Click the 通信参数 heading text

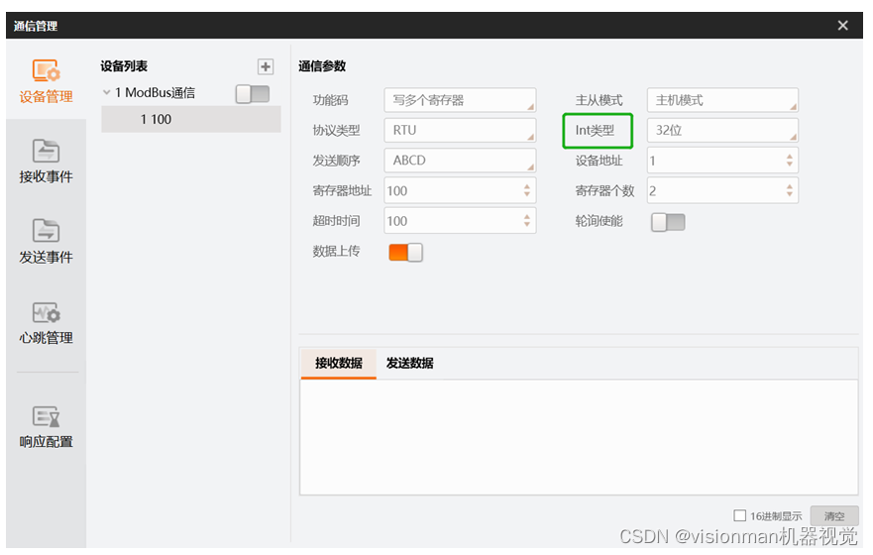coord(322,66)
